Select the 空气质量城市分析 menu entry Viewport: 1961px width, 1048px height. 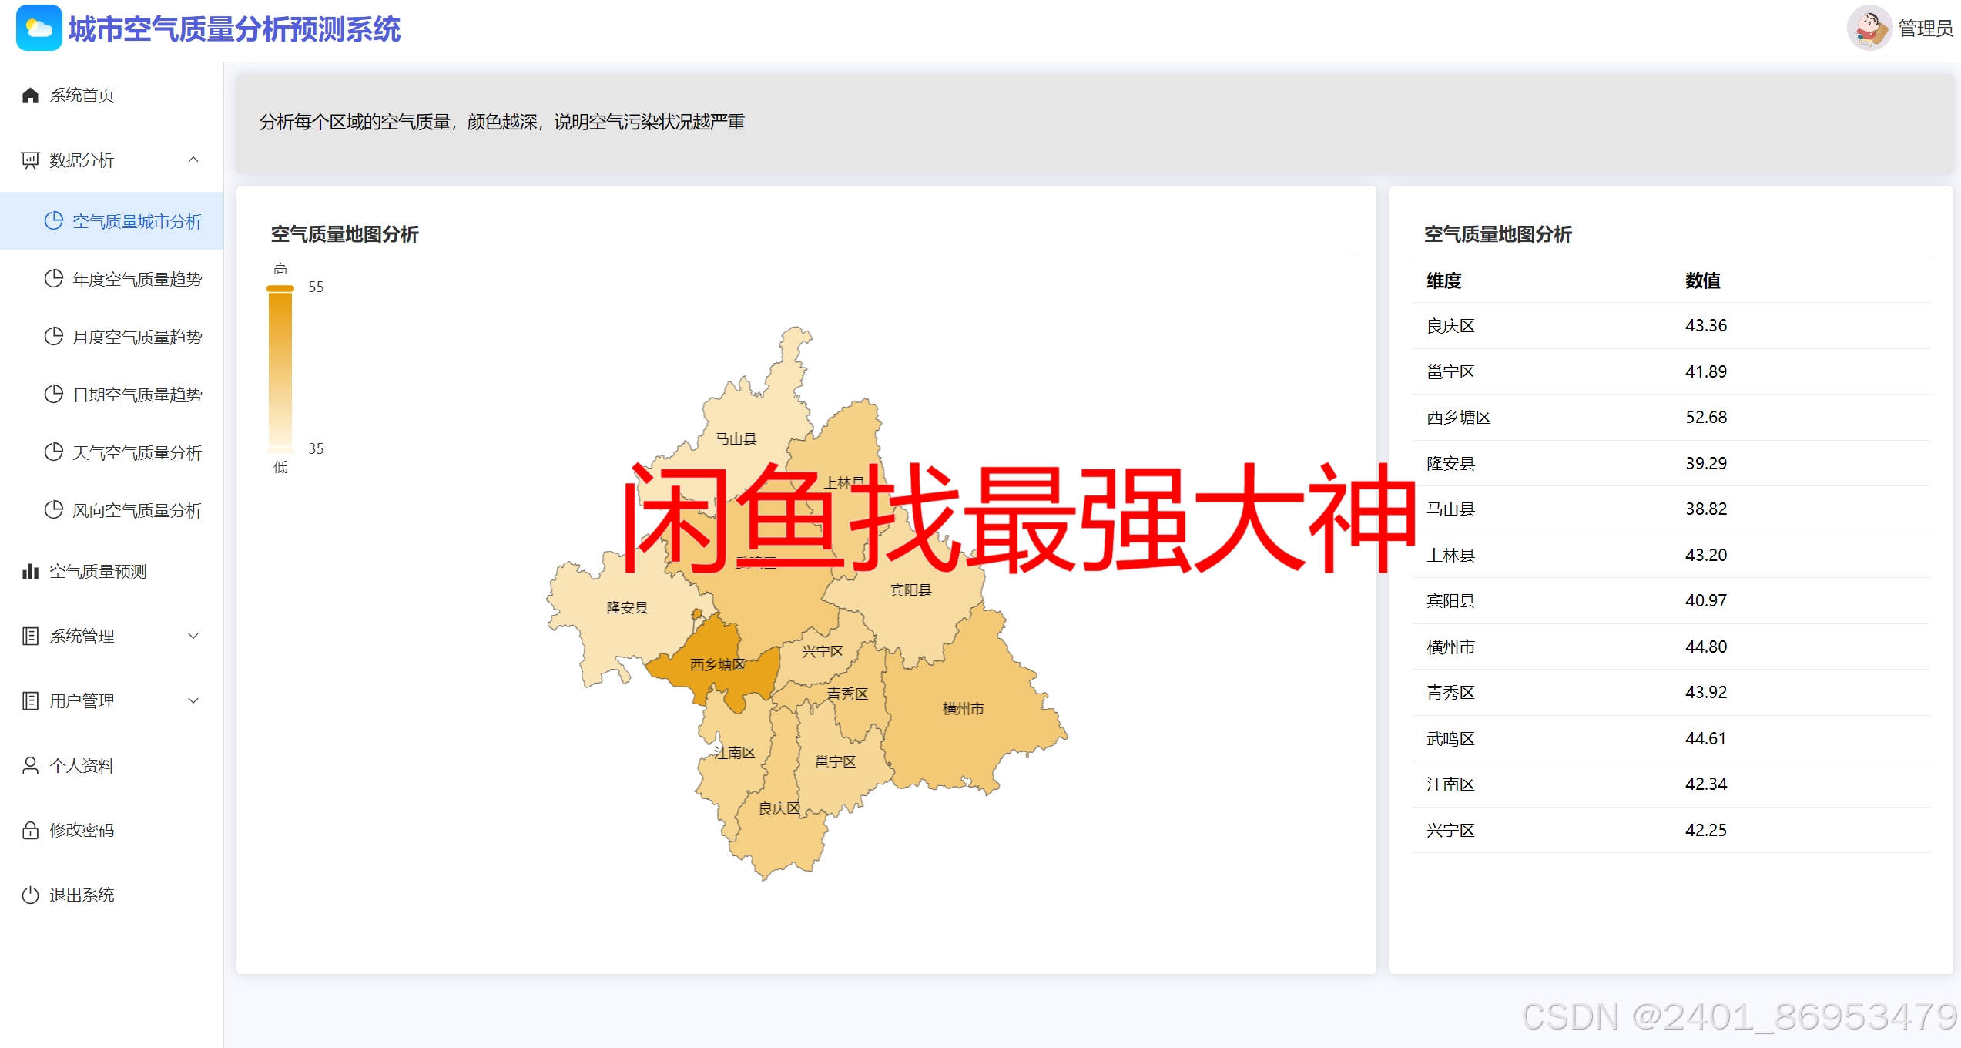tap(136, 220)
